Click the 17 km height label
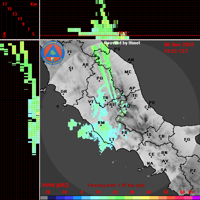 coord(4,4)
